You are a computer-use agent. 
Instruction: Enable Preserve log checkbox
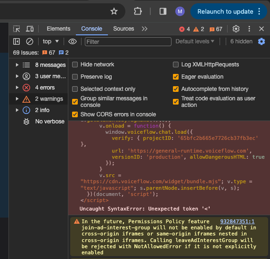pyautogui.click(x=75, y=77)
